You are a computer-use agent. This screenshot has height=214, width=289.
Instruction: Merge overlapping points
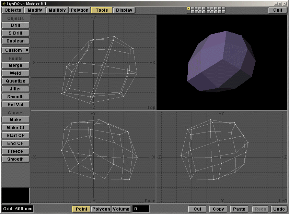coord(15,65)
